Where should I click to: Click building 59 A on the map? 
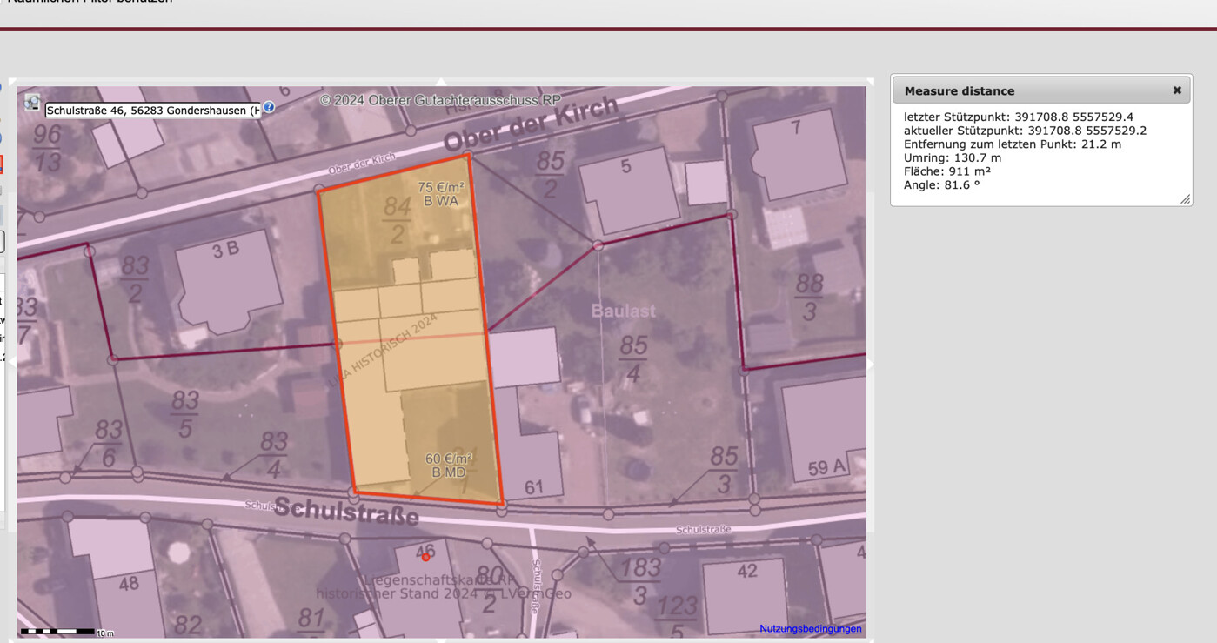[826, 468]
